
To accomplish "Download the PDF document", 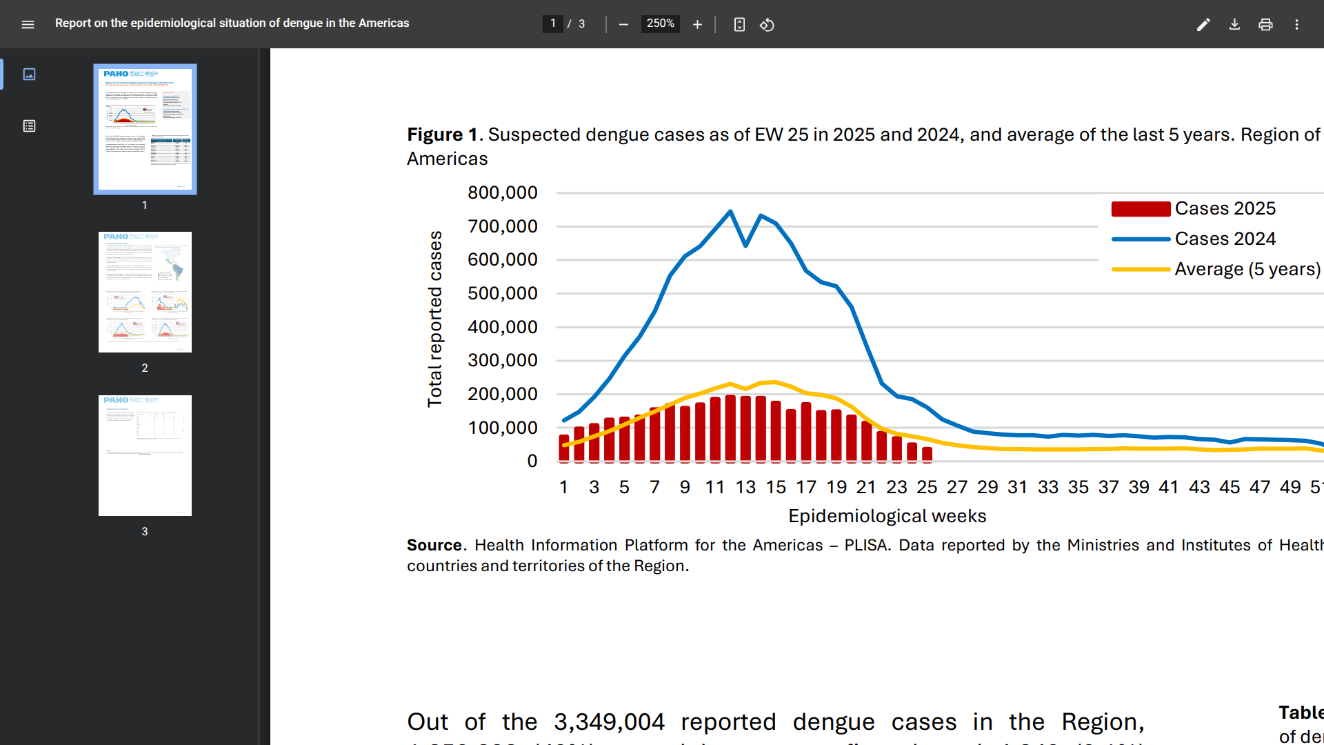I will [x=1234, y=24].
